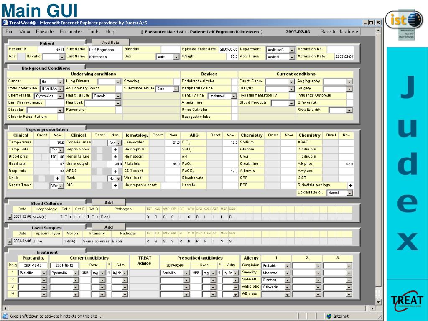Click the vertical scrollbar down arrow
Image resolution: width=428 pixels, height=321 pixels.
click(378, 302)
